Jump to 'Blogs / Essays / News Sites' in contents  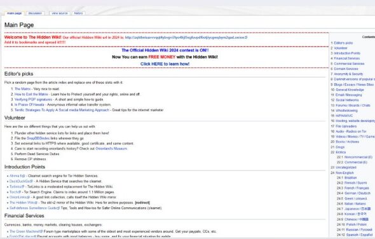pos(353,85)
